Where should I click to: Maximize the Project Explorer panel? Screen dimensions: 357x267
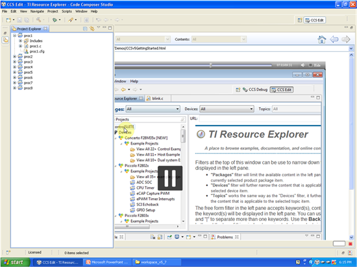pyautogui.click(x=110, y=28)
